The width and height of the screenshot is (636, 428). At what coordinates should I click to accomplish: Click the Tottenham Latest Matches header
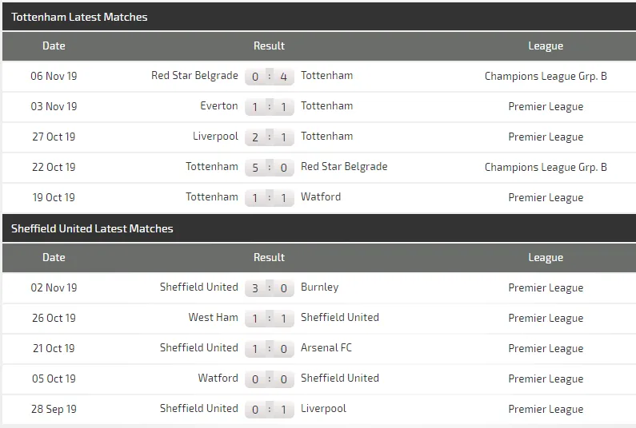tap(79, 17)
